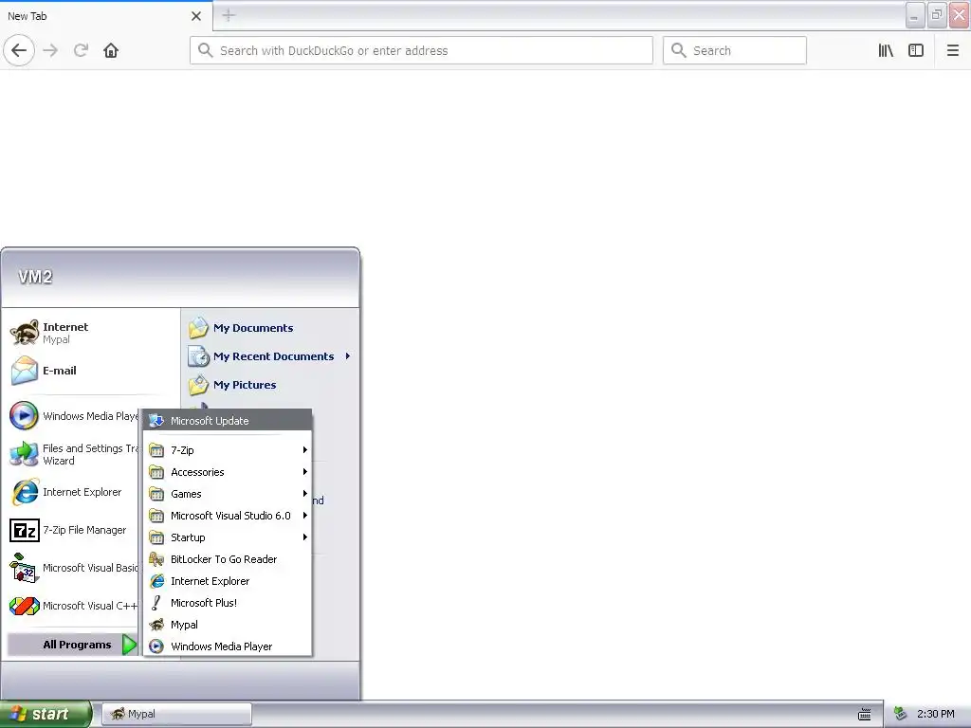The width and height of the screenshot is (971, 728).
Task: Expand My Recent Documents submenu arrow
Action: (348, 356)
